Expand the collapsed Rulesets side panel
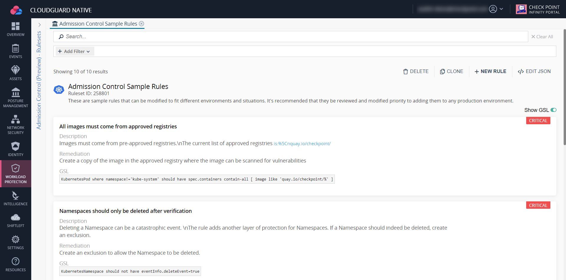The image size is (566, 280). click(x=40, y=25)
